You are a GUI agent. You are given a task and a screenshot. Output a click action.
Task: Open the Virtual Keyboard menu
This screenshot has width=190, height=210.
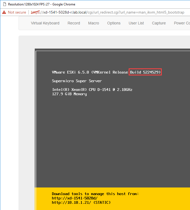pyautogui.click(x=45, y=23)
